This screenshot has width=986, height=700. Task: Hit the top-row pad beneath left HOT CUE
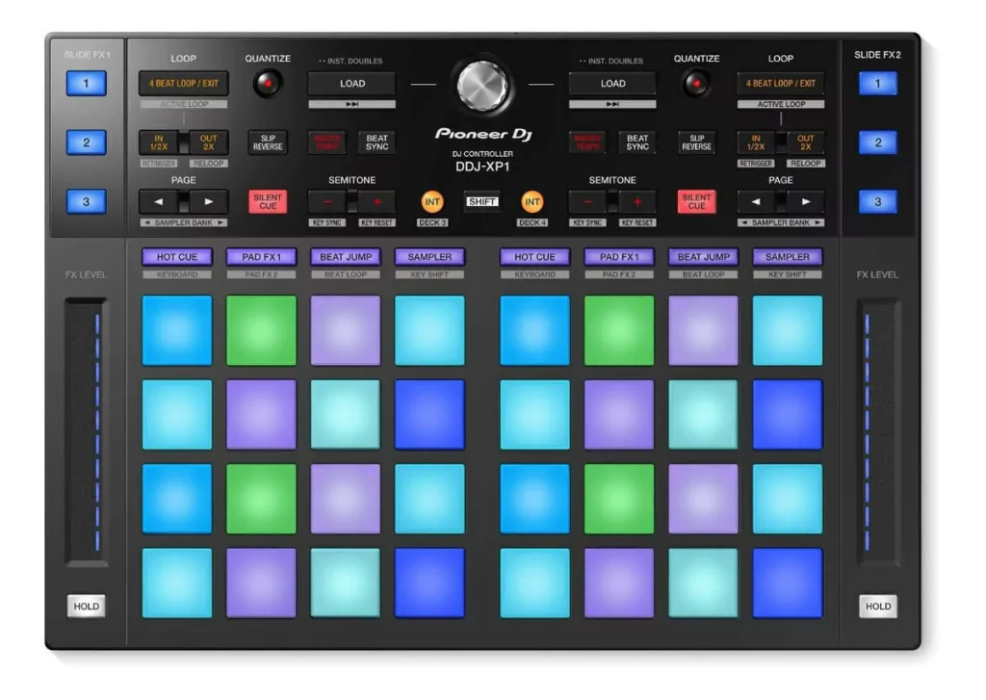point(177,330)
